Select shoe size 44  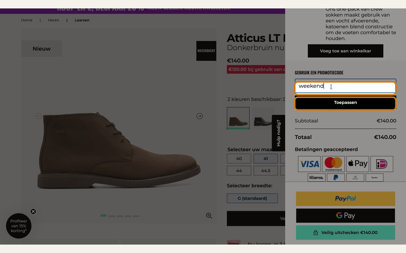(239, 171)
